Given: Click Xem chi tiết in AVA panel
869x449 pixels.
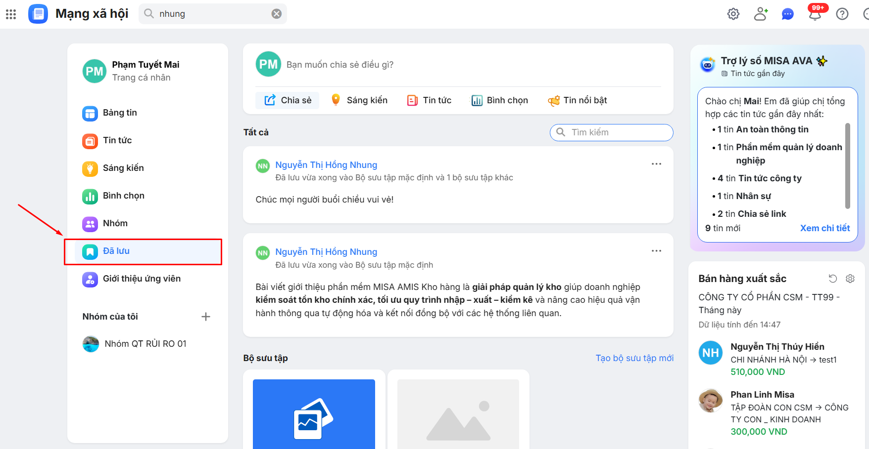Looking at the screenshot, I should click(x=825, y=228).
